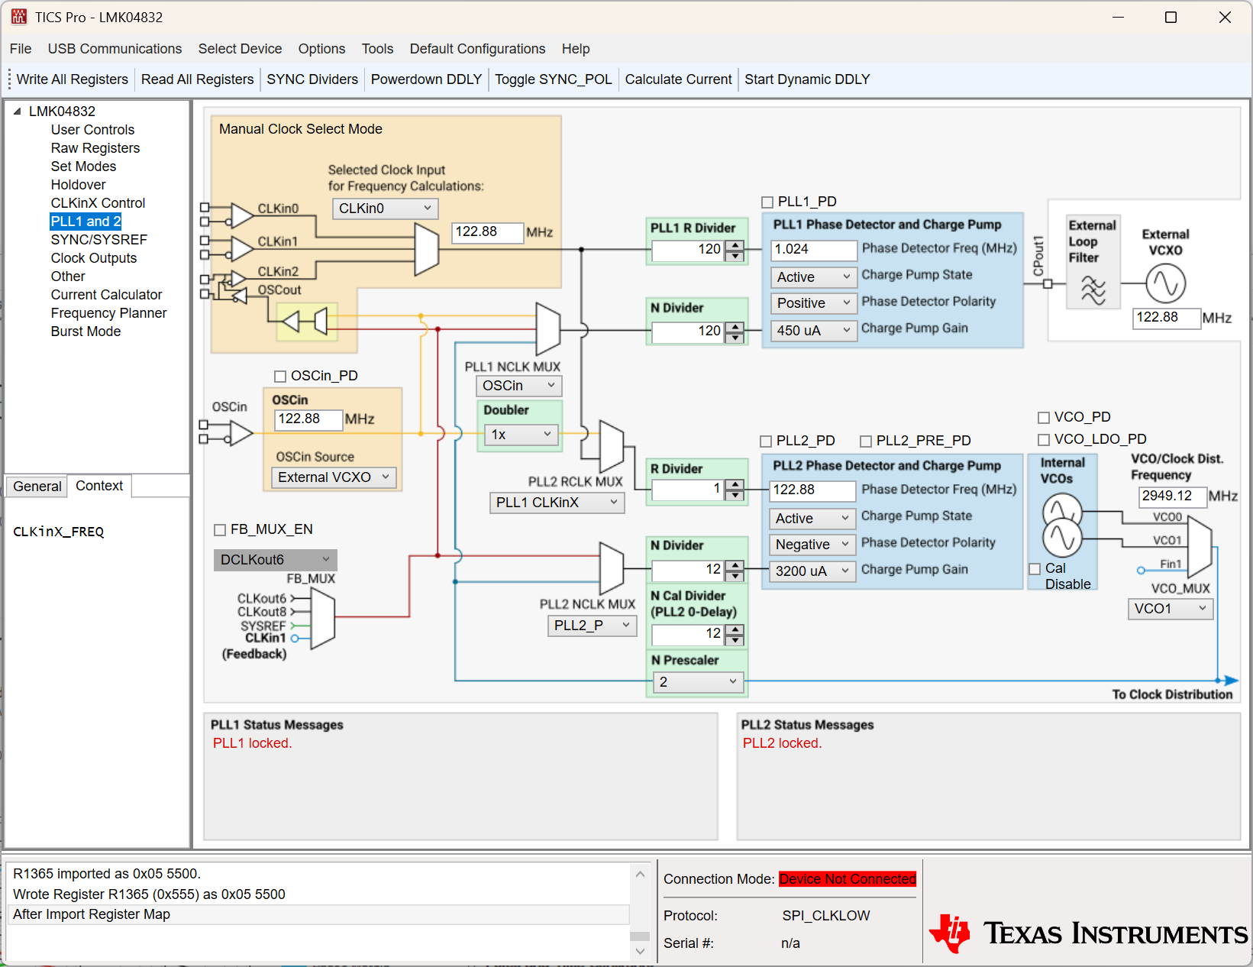The width and height of the screenshot is (1253, 967).
Task: Click the External Loop Filter symbol
Action: [1093, 289]
